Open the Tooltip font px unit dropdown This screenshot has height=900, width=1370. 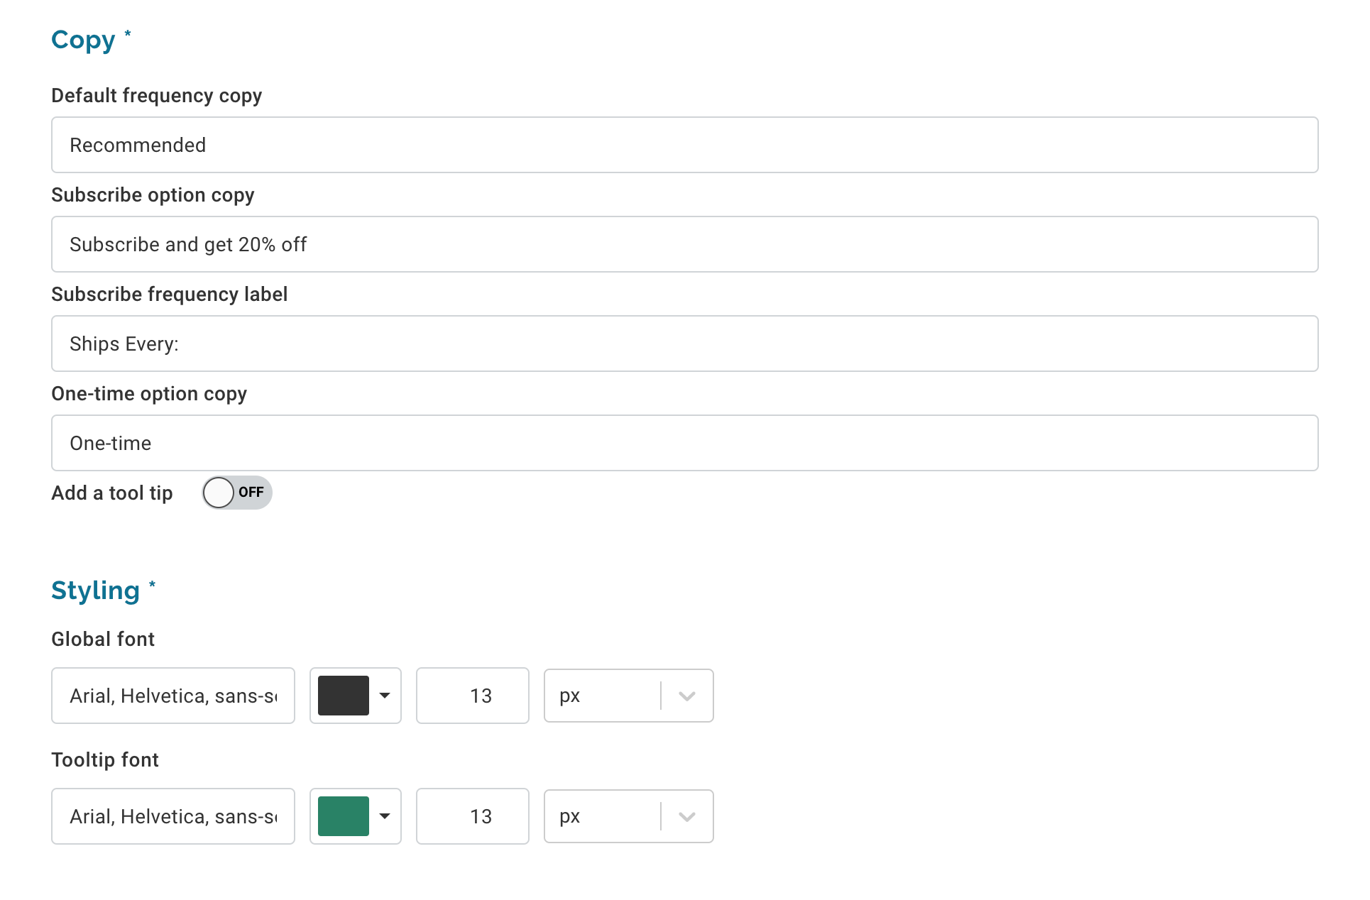(x=629, y=816)
